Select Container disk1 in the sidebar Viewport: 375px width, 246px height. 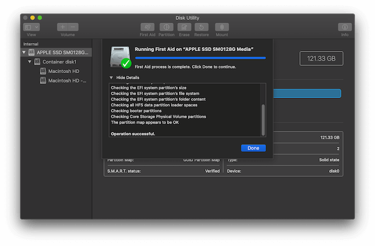[x=56, y=62]
